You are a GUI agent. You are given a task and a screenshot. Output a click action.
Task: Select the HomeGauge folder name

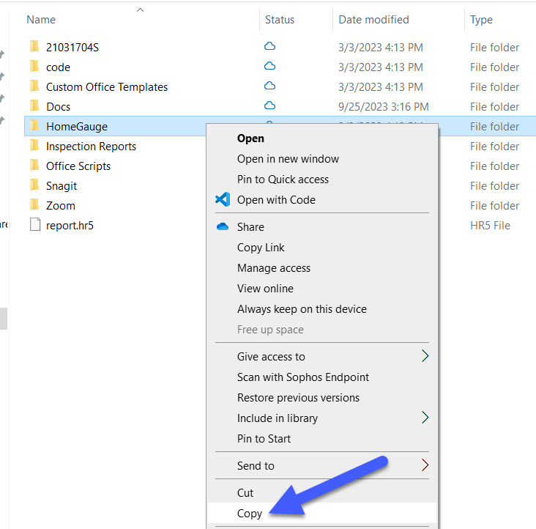coord(77,127)
